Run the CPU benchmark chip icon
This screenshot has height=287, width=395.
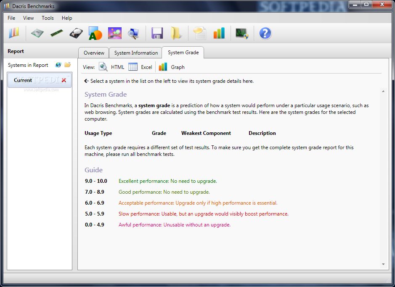pyautogui.click(x=37, y=33)
